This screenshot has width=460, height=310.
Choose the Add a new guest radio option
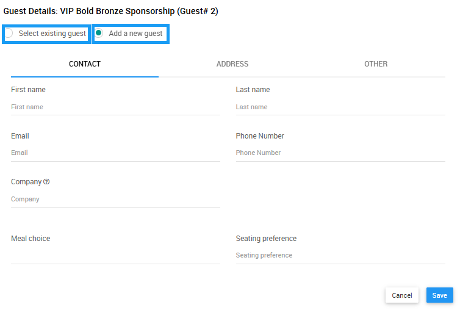(99, 34)
